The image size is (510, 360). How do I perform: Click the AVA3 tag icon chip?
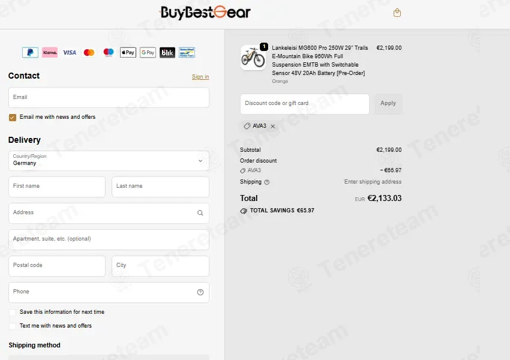point(259,126)
